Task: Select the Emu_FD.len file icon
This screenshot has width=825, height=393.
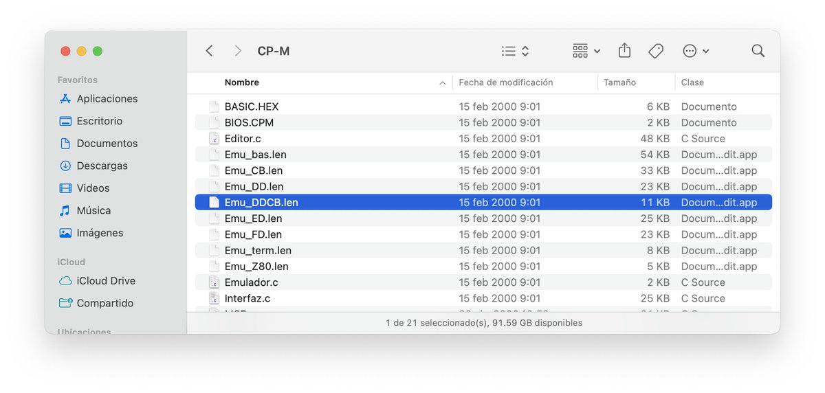Action: click(214, 234)
